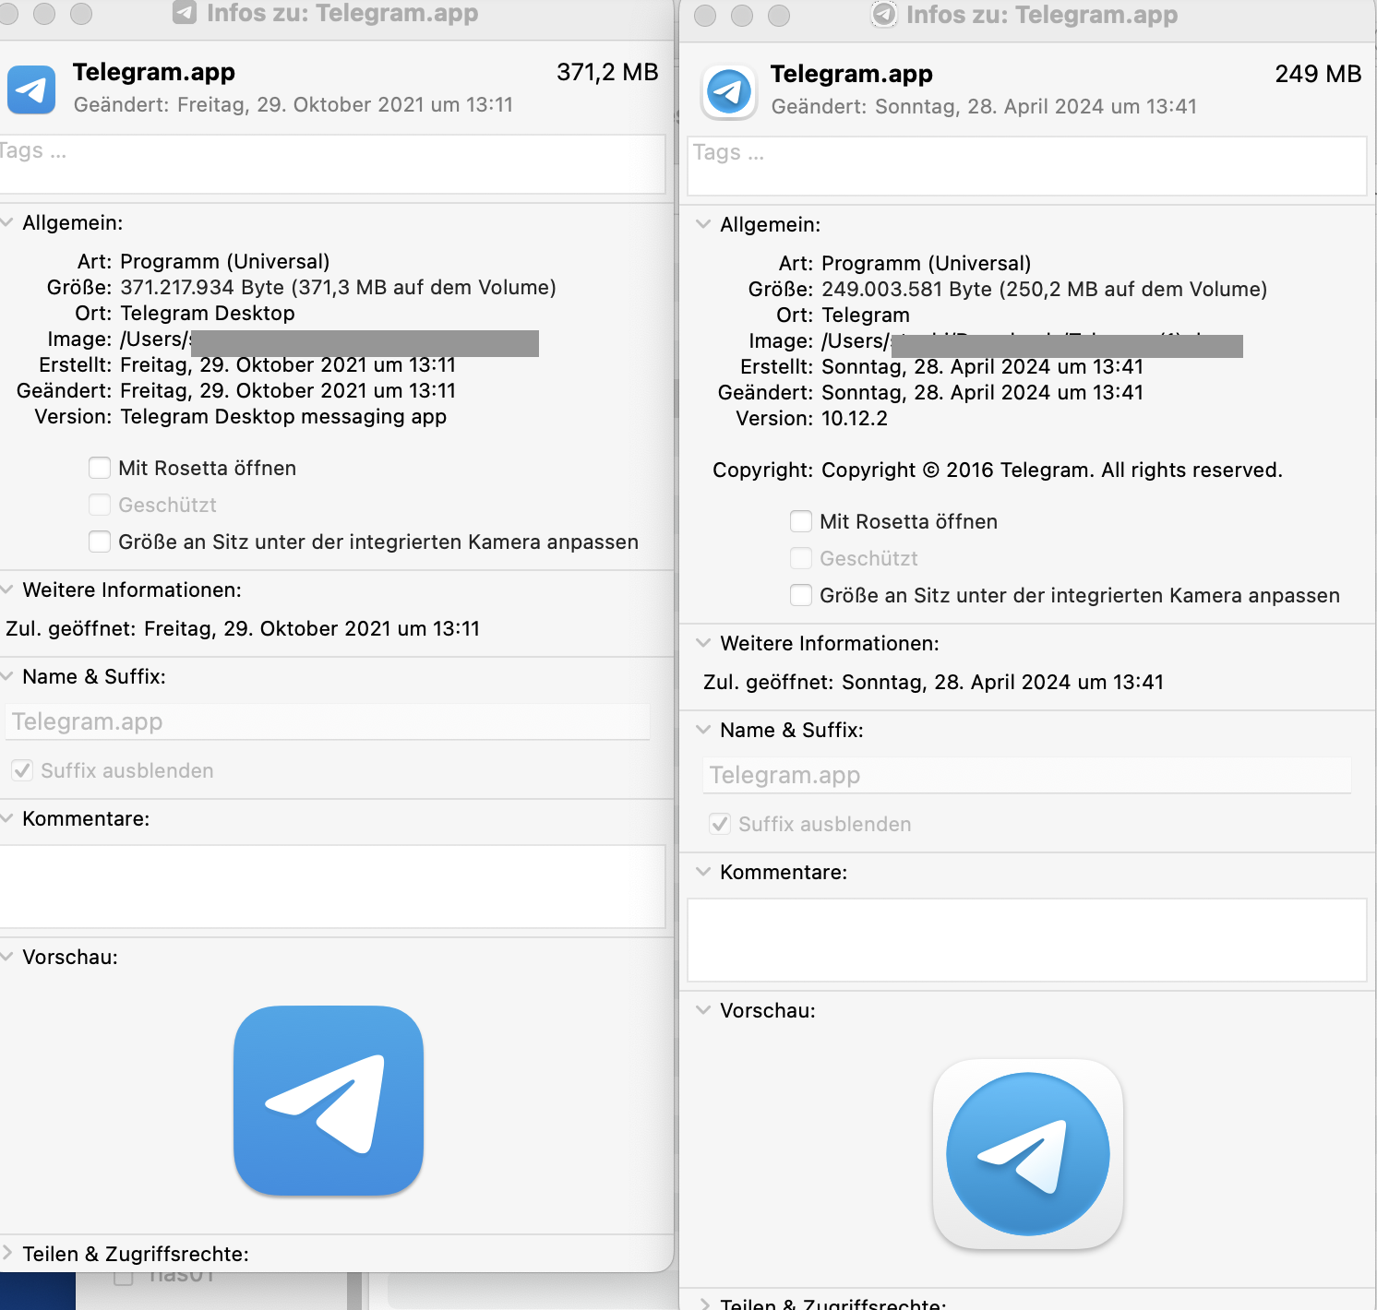Click the zoom button of right Info window
This screenshot has width=1377, height=1310.
(x=779, y=16)
